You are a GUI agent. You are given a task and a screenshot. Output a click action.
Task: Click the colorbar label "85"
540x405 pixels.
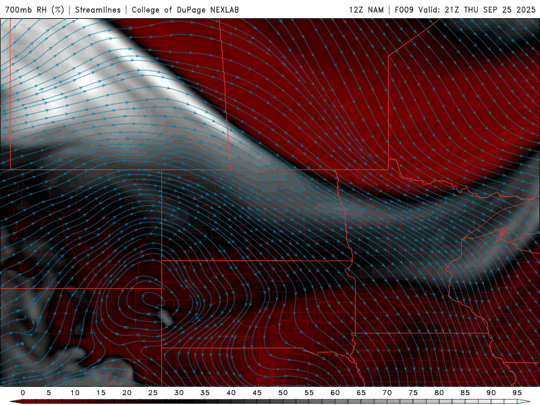click(x=465, y=393)
